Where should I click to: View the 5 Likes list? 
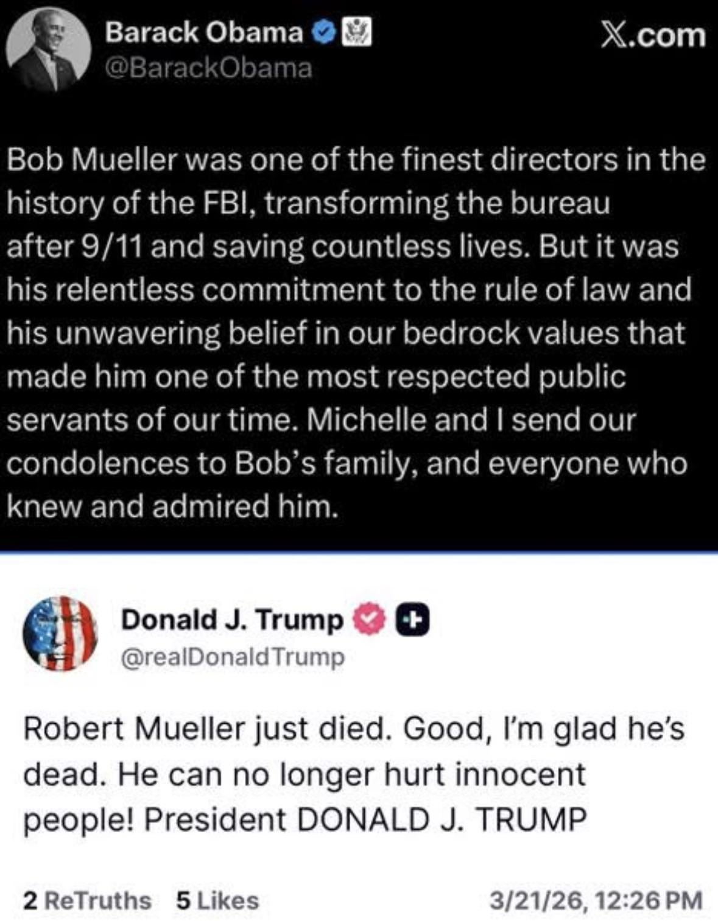point(217,900)
